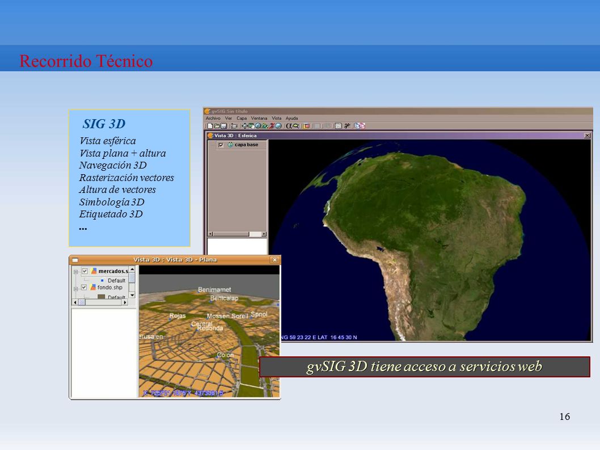This screenshot has height=450, width=600.
Task: Open the wrench tools icon
Action: tap(347, 126)
